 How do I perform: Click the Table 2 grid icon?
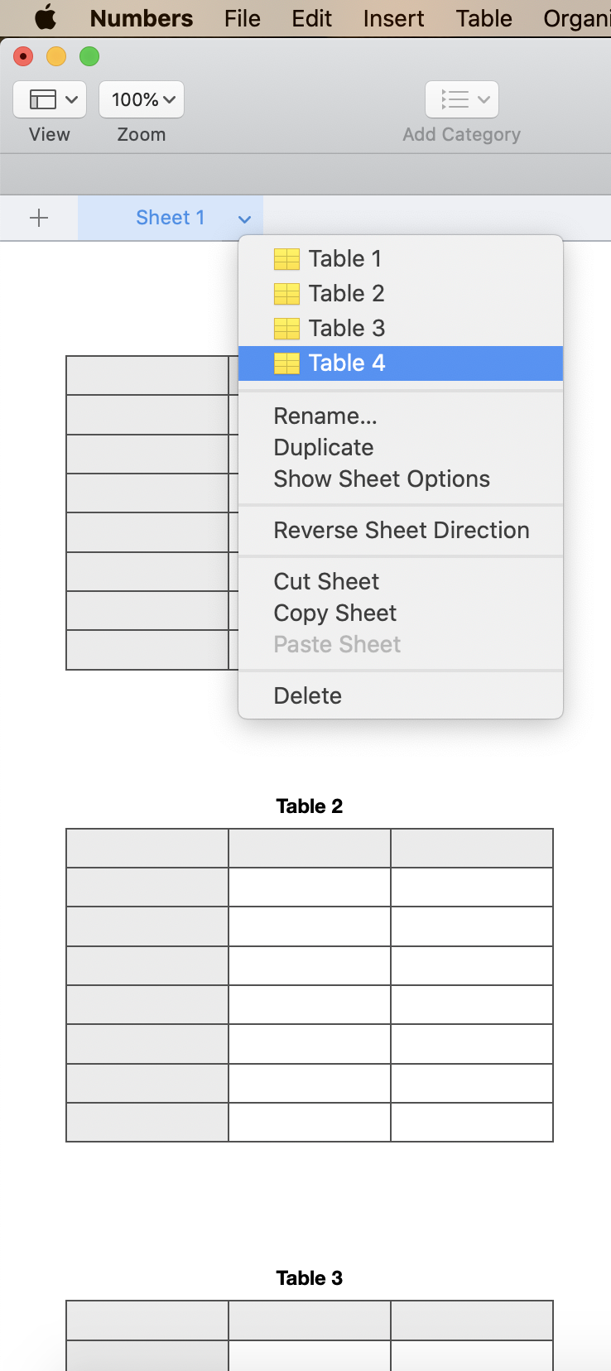click(286, 294)
